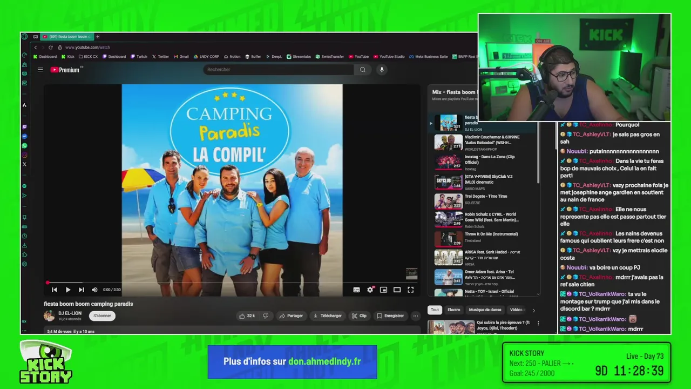The height and width of the screenshot is (389, 691).
Task: Open the Notion bookmark
Action: click(232, 57)
